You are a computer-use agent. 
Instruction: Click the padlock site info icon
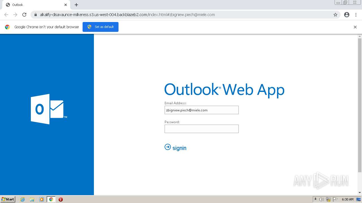pos(36,15)
